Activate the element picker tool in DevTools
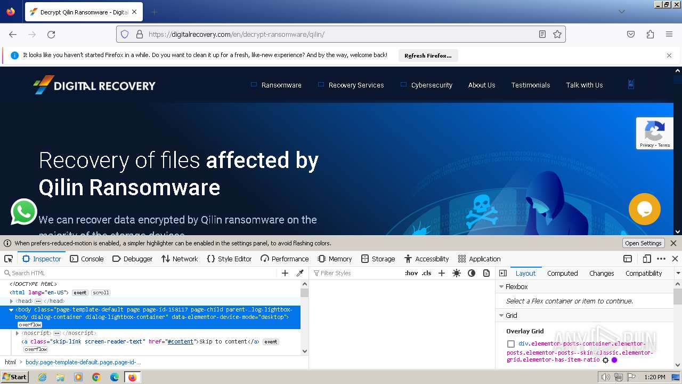Screen dimensions: 682x384 coord(9,259)
